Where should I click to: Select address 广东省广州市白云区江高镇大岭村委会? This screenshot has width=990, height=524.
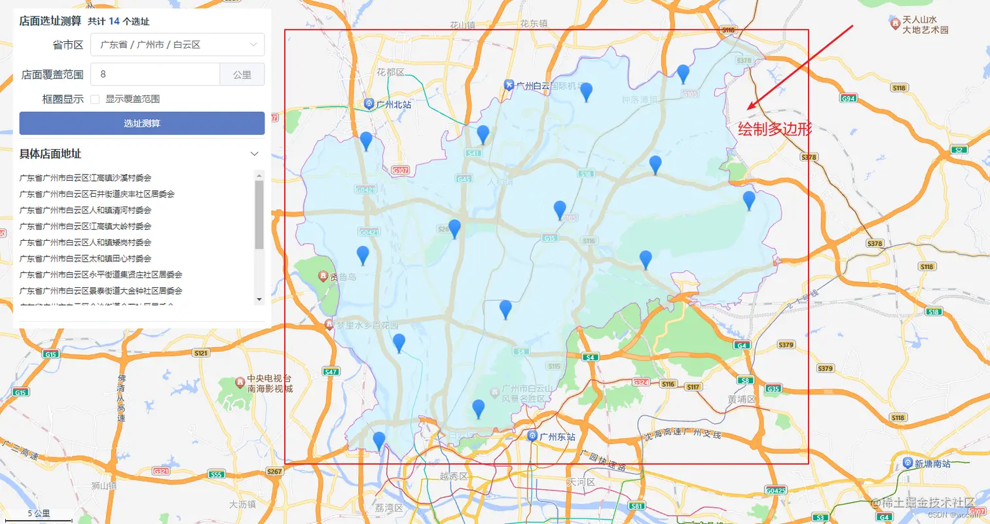pos(85,226)
